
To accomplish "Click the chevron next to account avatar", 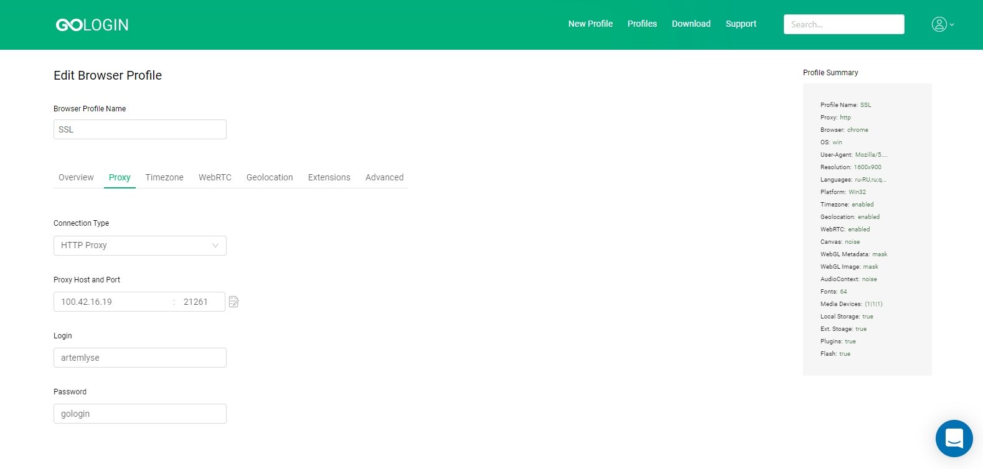I will coord(952,25).
